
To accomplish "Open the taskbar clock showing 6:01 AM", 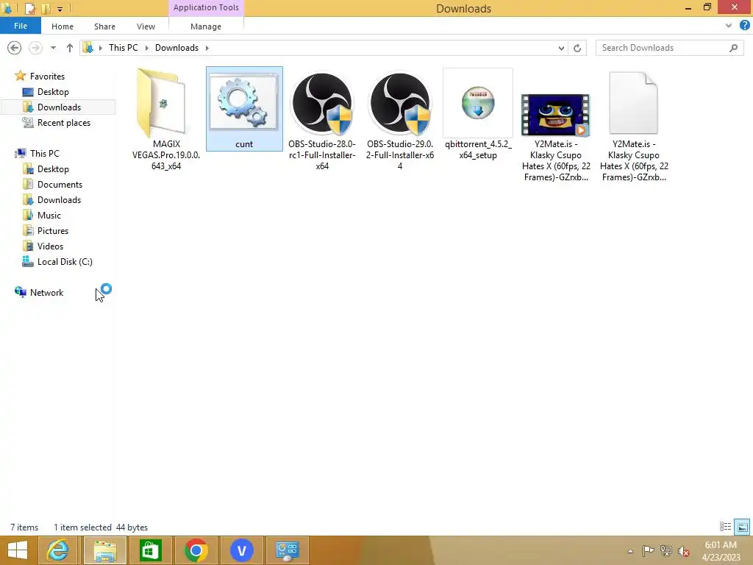I will coord(721,551).
